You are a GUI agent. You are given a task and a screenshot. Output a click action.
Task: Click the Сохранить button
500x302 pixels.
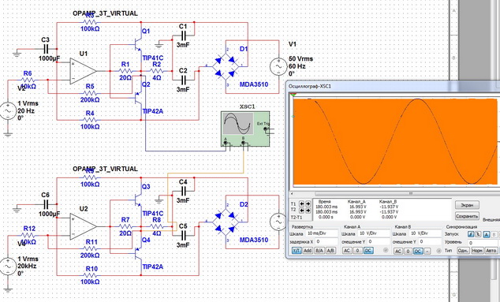point(467,216)
